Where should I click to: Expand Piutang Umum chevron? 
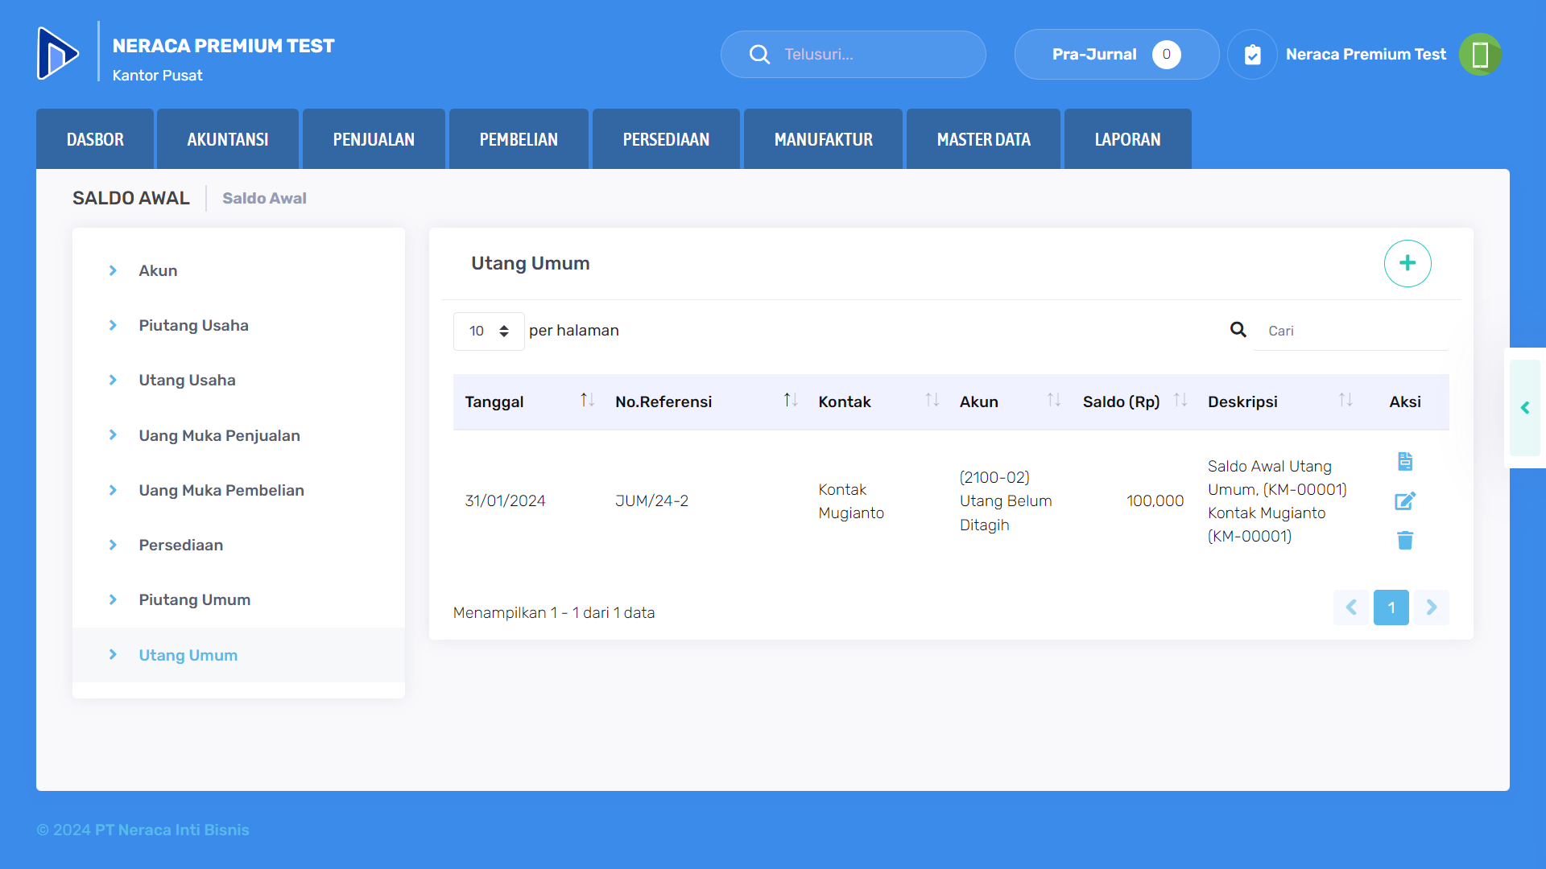click(113, 599)
